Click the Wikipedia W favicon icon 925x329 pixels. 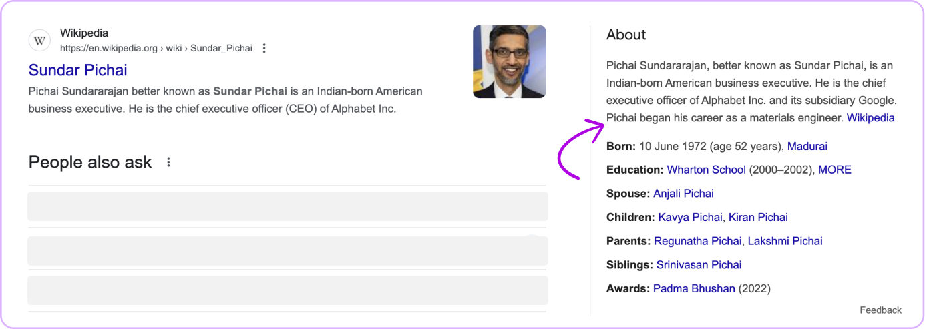pyautogui.click(x=40, y=41)
